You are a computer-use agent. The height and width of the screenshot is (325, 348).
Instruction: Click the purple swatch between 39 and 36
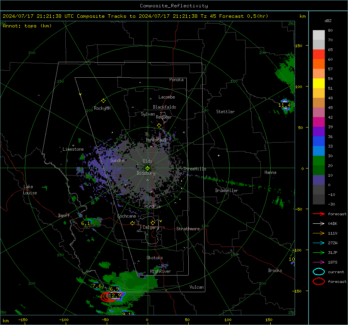(x=319, y=132)
